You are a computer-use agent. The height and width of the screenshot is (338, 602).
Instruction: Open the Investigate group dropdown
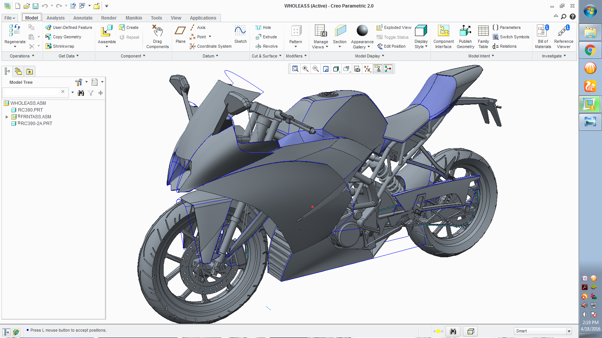554,56
